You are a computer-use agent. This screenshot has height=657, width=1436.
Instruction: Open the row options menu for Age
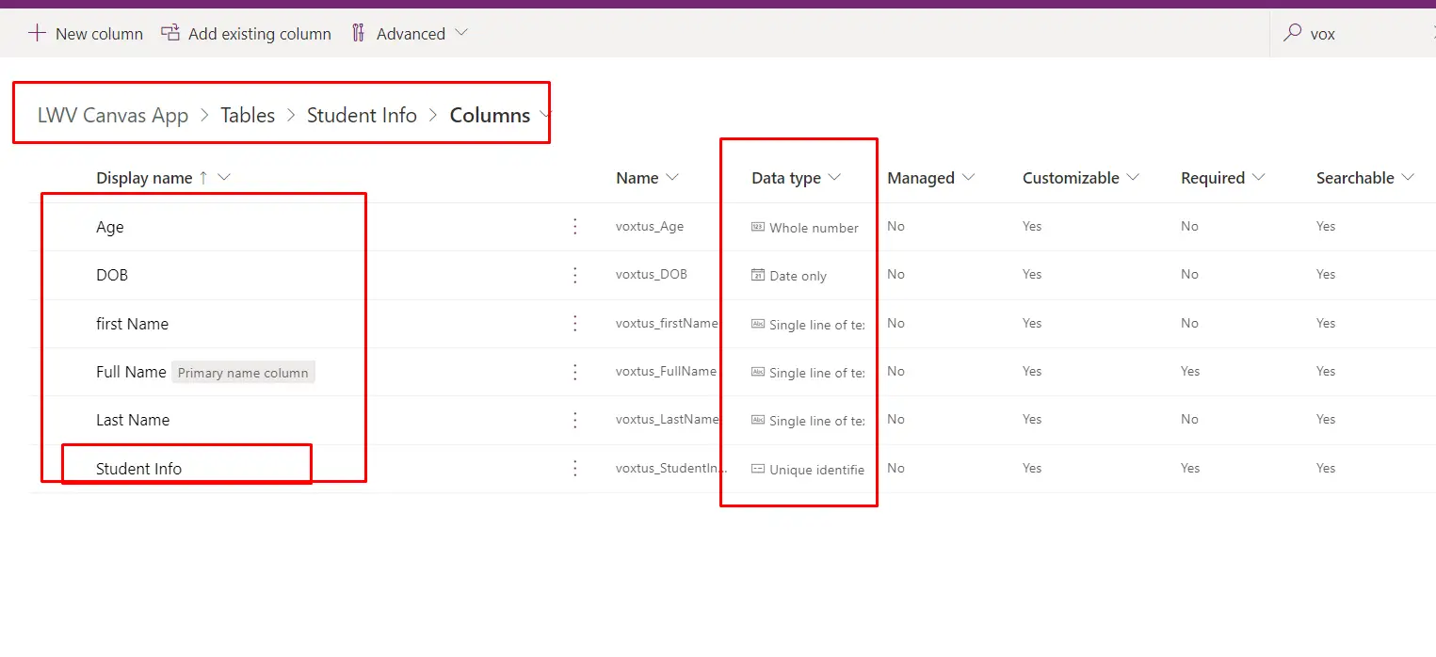click(x=575, y=226)
